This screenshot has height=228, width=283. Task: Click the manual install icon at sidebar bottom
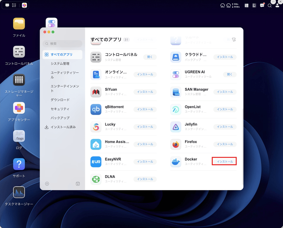pos(78,184)
